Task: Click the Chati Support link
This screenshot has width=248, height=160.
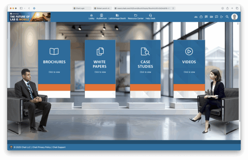Action: [x=59, y=147]
